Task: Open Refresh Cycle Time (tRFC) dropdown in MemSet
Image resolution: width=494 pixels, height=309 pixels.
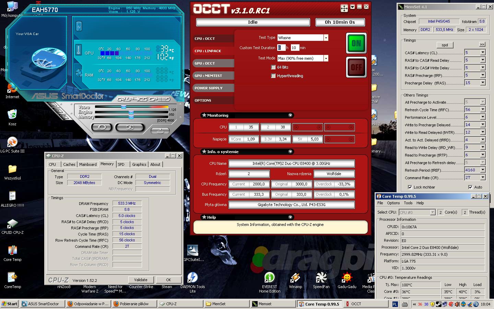Action: pos(483,110)
